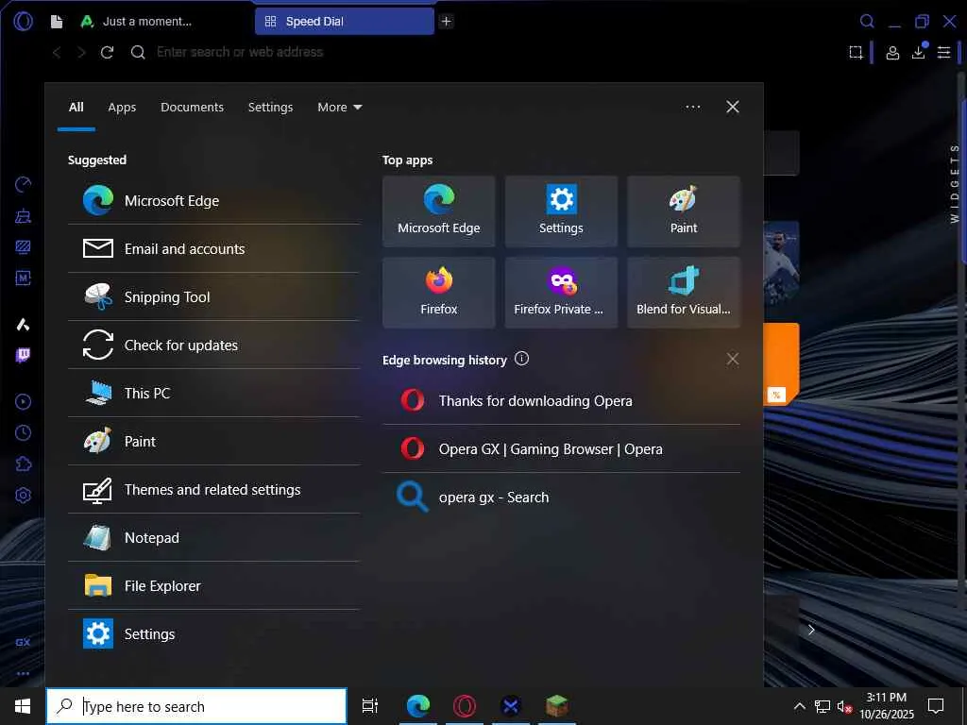The width and height of the screenshot is (967, 725).
Task: Open Firefox Private browsing tile
Action: pos(561,293)
